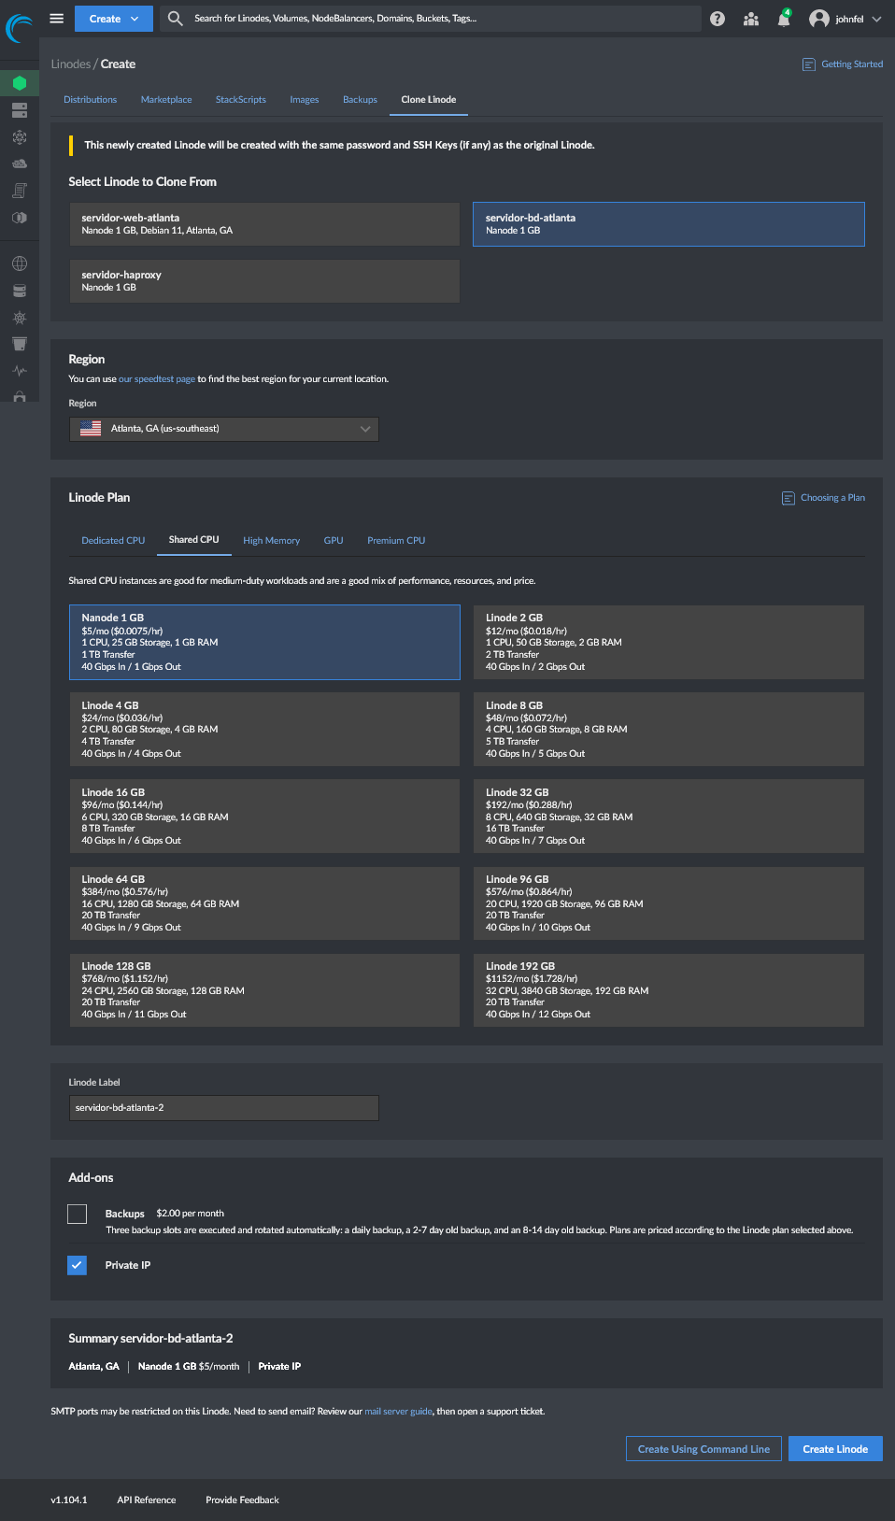Open the NodeBalancers sidebar icon
The width and height of the screenshot is (895, 1521).
click(20, 137)
